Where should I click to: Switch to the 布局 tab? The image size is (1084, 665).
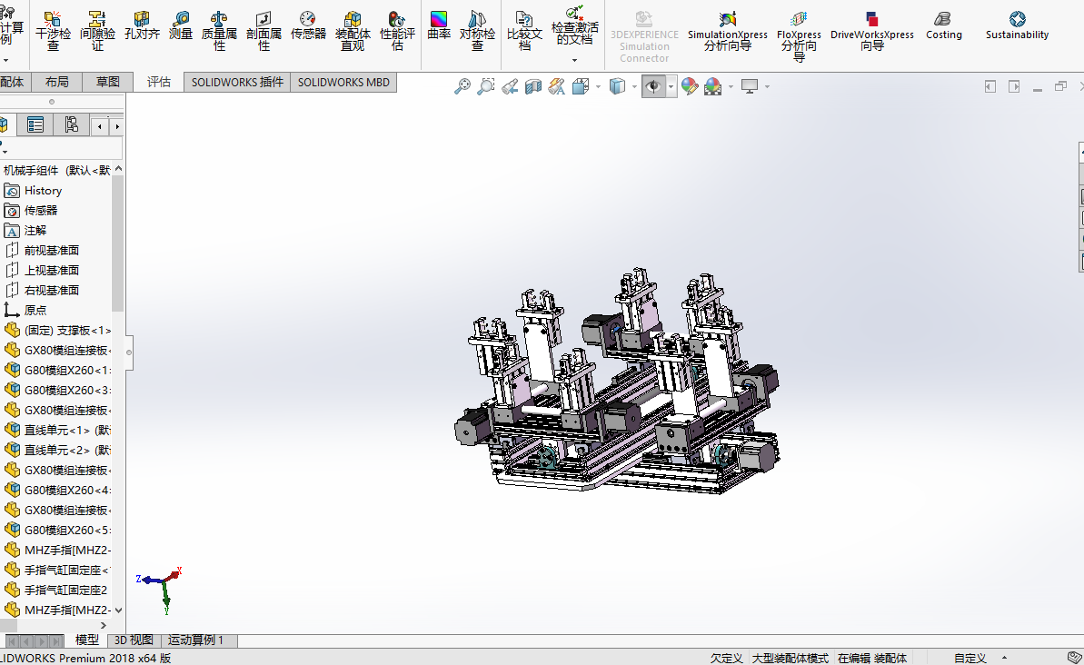coord(56,83)
